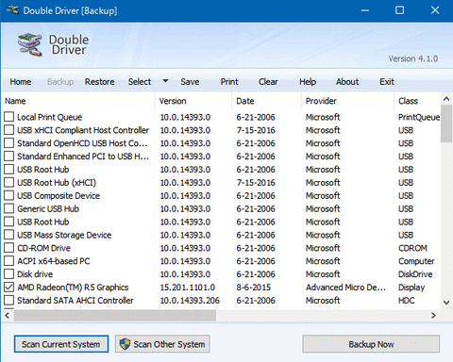
Task: Click the 'HDC' class cell
Action: (x=406, y=300)
